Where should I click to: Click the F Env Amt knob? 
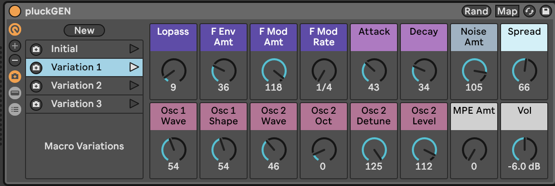tap(224, 70)
